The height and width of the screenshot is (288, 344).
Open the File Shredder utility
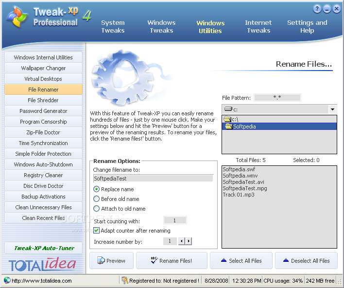pos(43,100)
